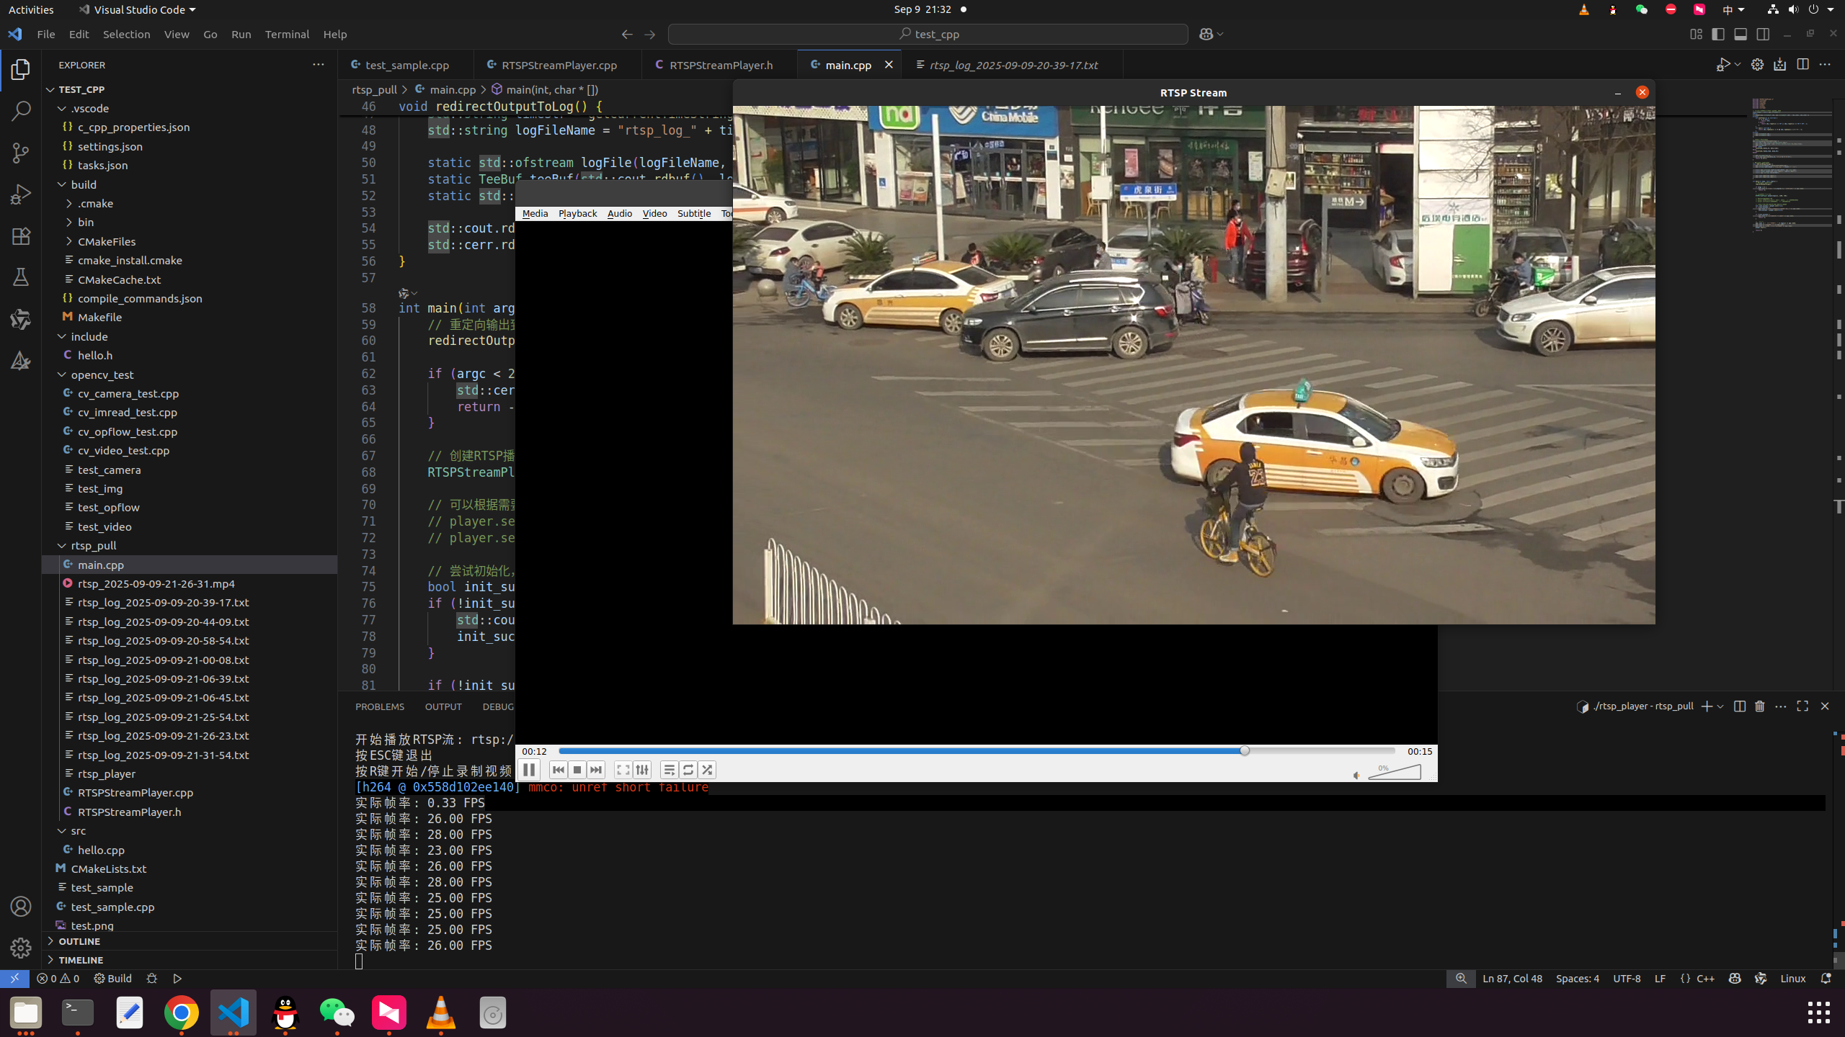This screenshot has width=1845, height=1037.
Task: Mute the VLC audio speaker icon
Action: (x=1356, y=776)
